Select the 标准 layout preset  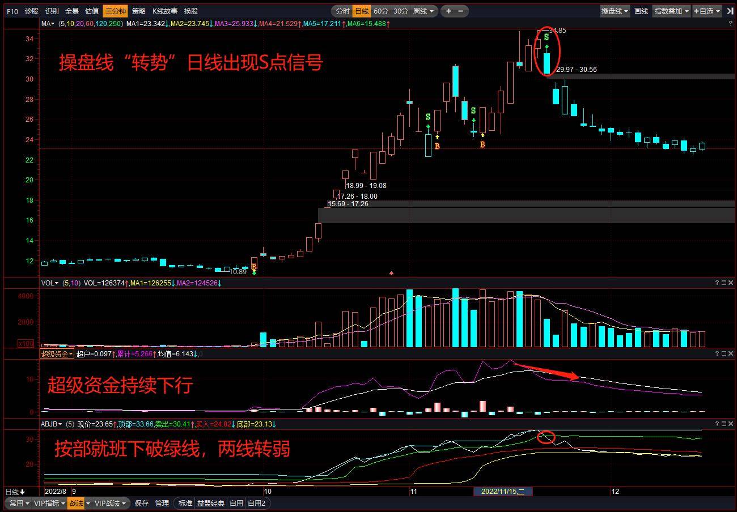[x=185, y=503]
